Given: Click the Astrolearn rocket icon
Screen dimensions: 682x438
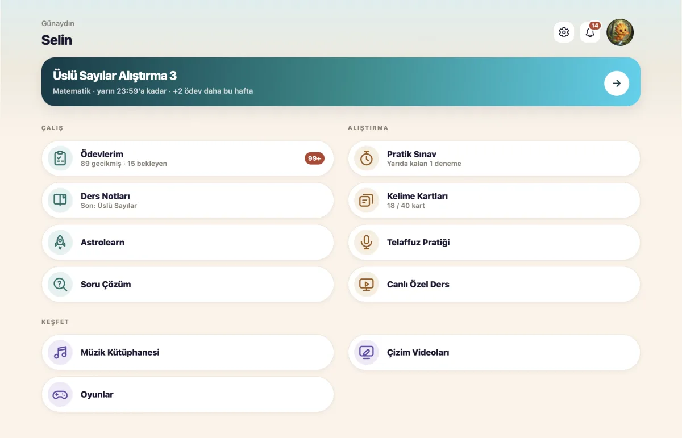Looking at the screenshot, I should click(60, 243).
